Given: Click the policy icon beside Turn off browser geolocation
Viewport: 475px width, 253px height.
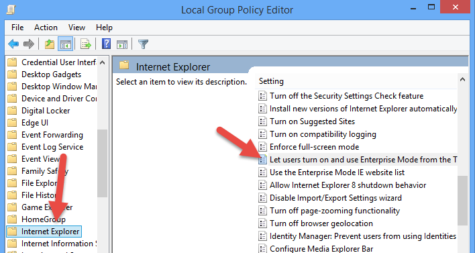Looking at the screenshot, I should (262, 223).
